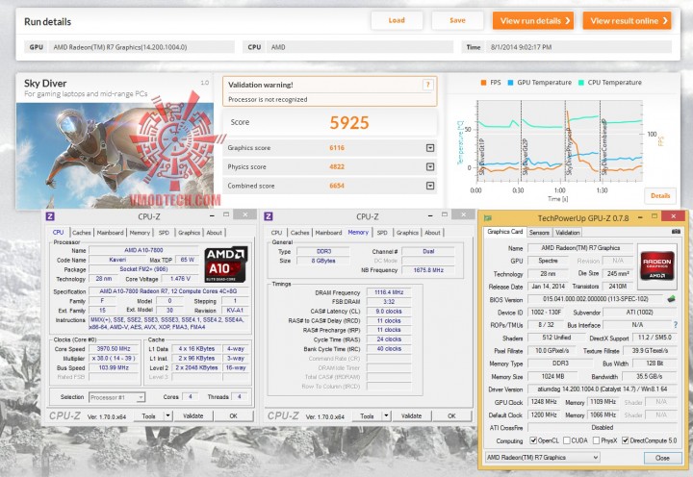Click the orange FPS legend swatch
The width and height of the screenshot is (693, 477).
pos(483,83)
